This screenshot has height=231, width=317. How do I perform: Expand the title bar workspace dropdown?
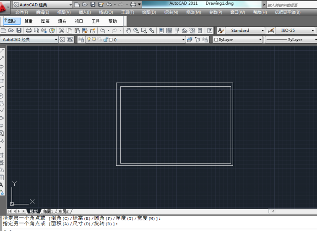tap(70, 5)
